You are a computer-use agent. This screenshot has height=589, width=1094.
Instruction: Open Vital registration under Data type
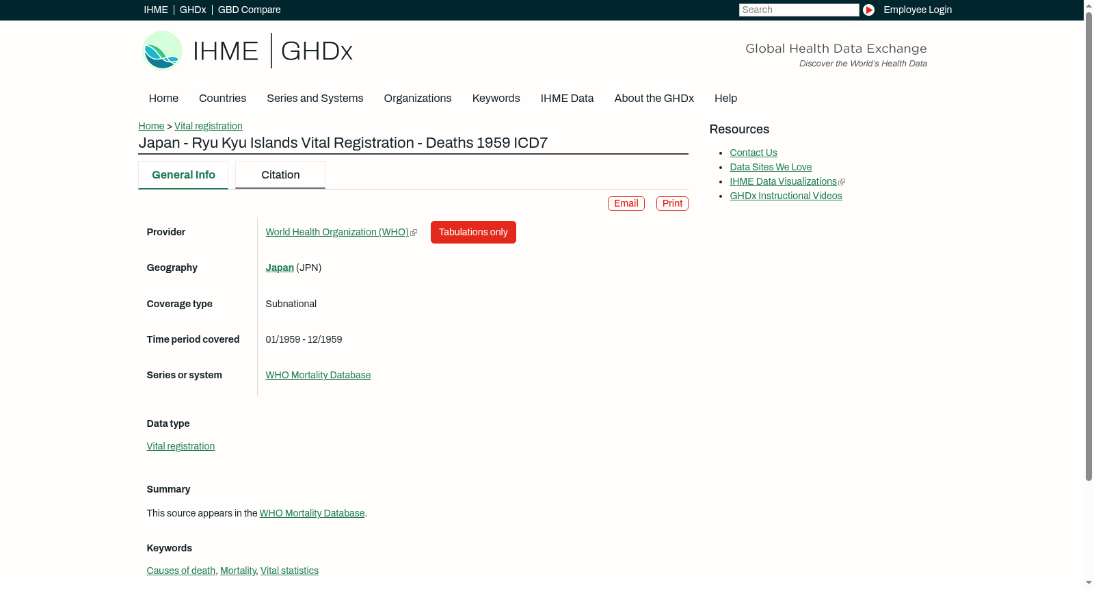181,446
